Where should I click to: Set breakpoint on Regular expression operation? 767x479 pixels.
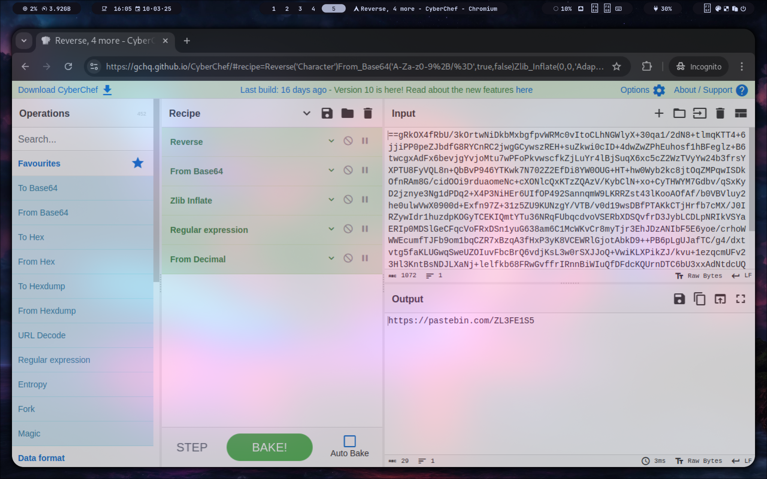point(365,229)
